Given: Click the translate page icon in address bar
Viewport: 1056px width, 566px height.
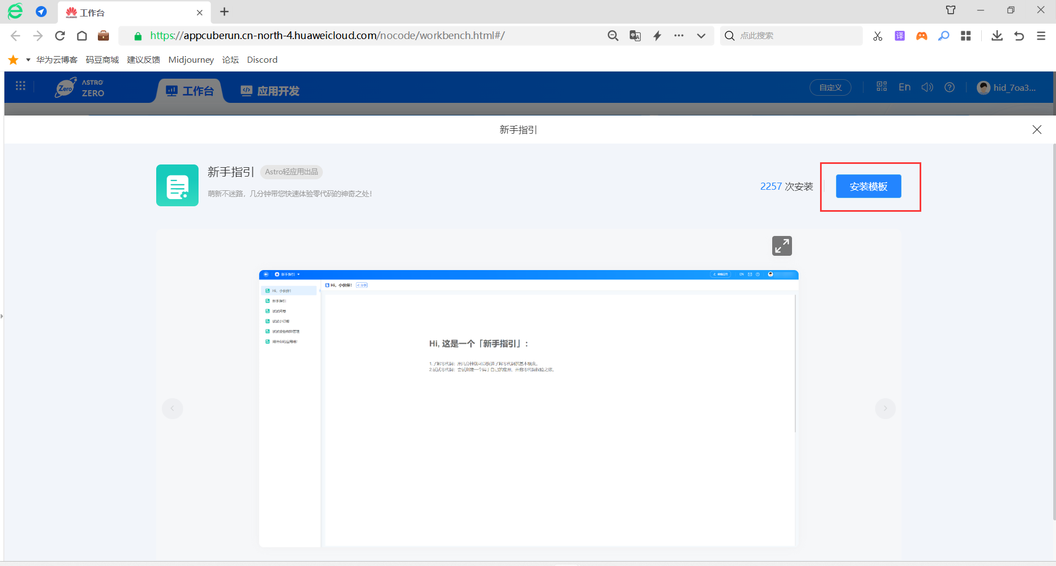Looking at the screenshot, I should pyautogui.click(x=635, y=36).
